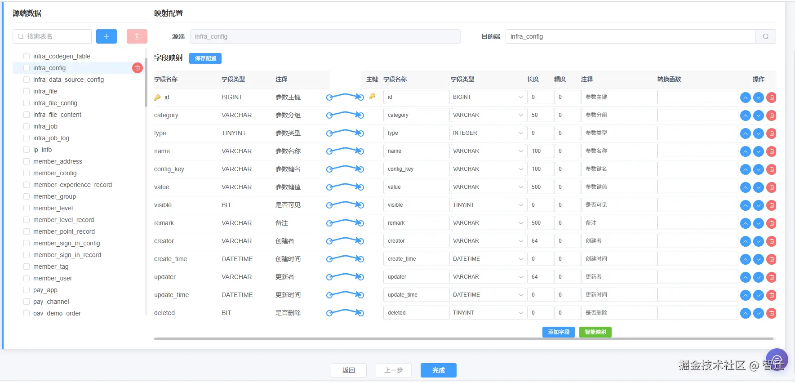
Task: Toggle the infra_config checkbox
Action: 27,68
